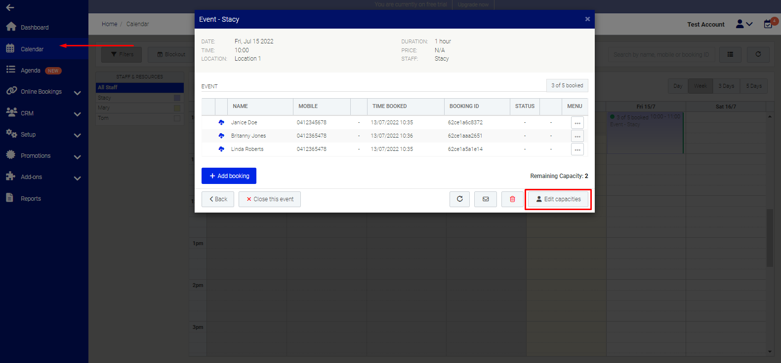Click Home breadcrumb link
Image resolution: width=781 pixels, height=363 pixels.
110,24
